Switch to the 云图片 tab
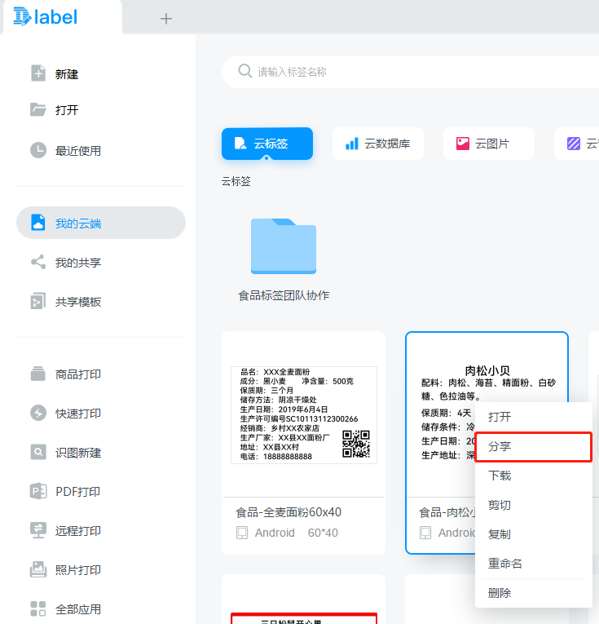 488,144
